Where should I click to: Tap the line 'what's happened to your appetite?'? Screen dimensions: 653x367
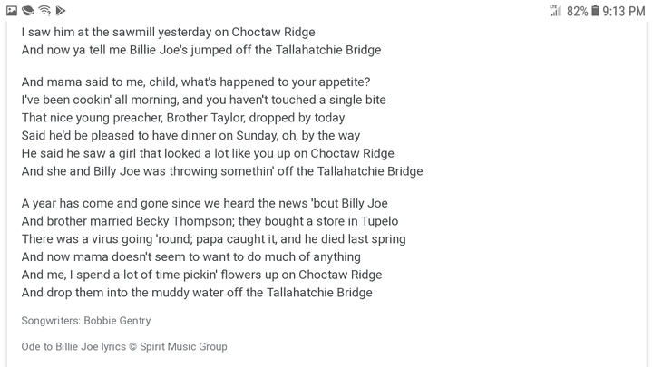coord(196,82)
